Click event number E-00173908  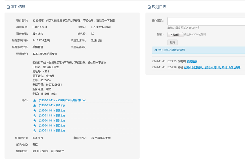click(x=40, y=27)
